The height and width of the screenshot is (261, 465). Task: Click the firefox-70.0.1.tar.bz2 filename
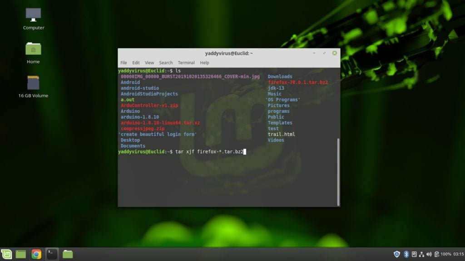[x=298, y=82]
